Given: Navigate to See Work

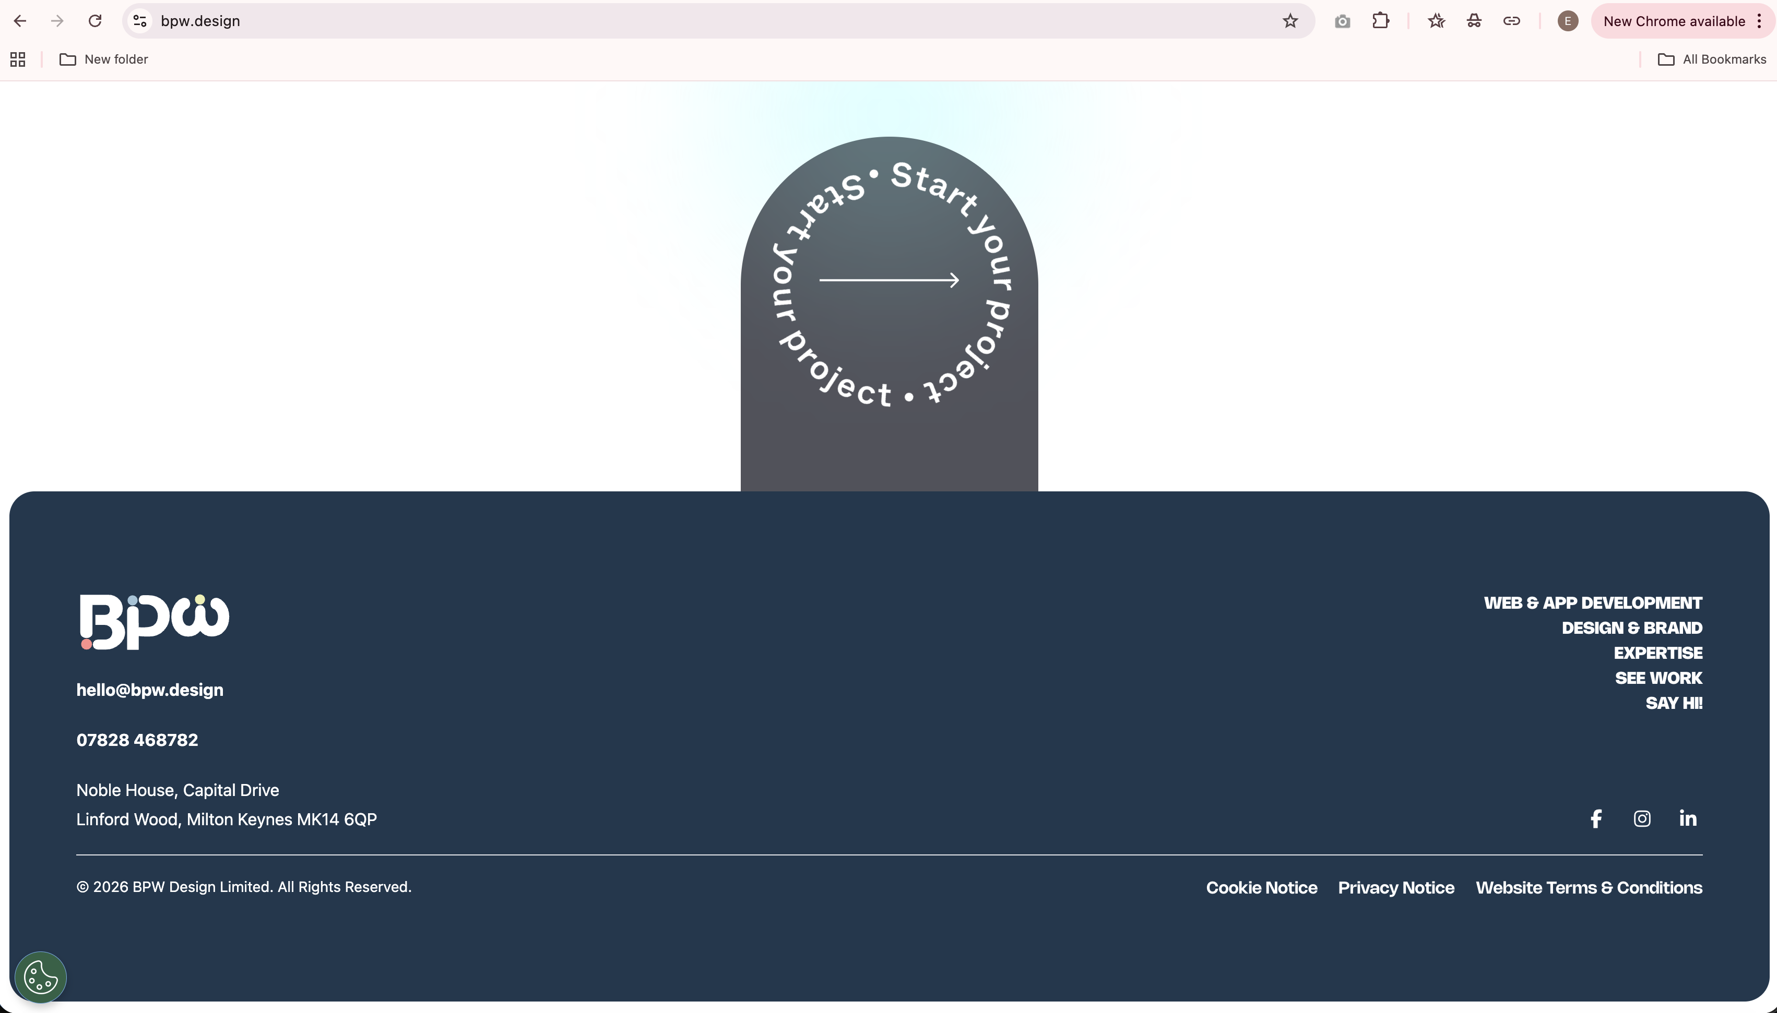Looking at the screenshot, I should [x=1658, y=678].
